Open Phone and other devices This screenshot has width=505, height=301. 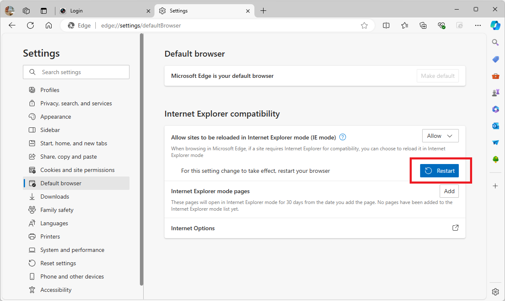76,276
